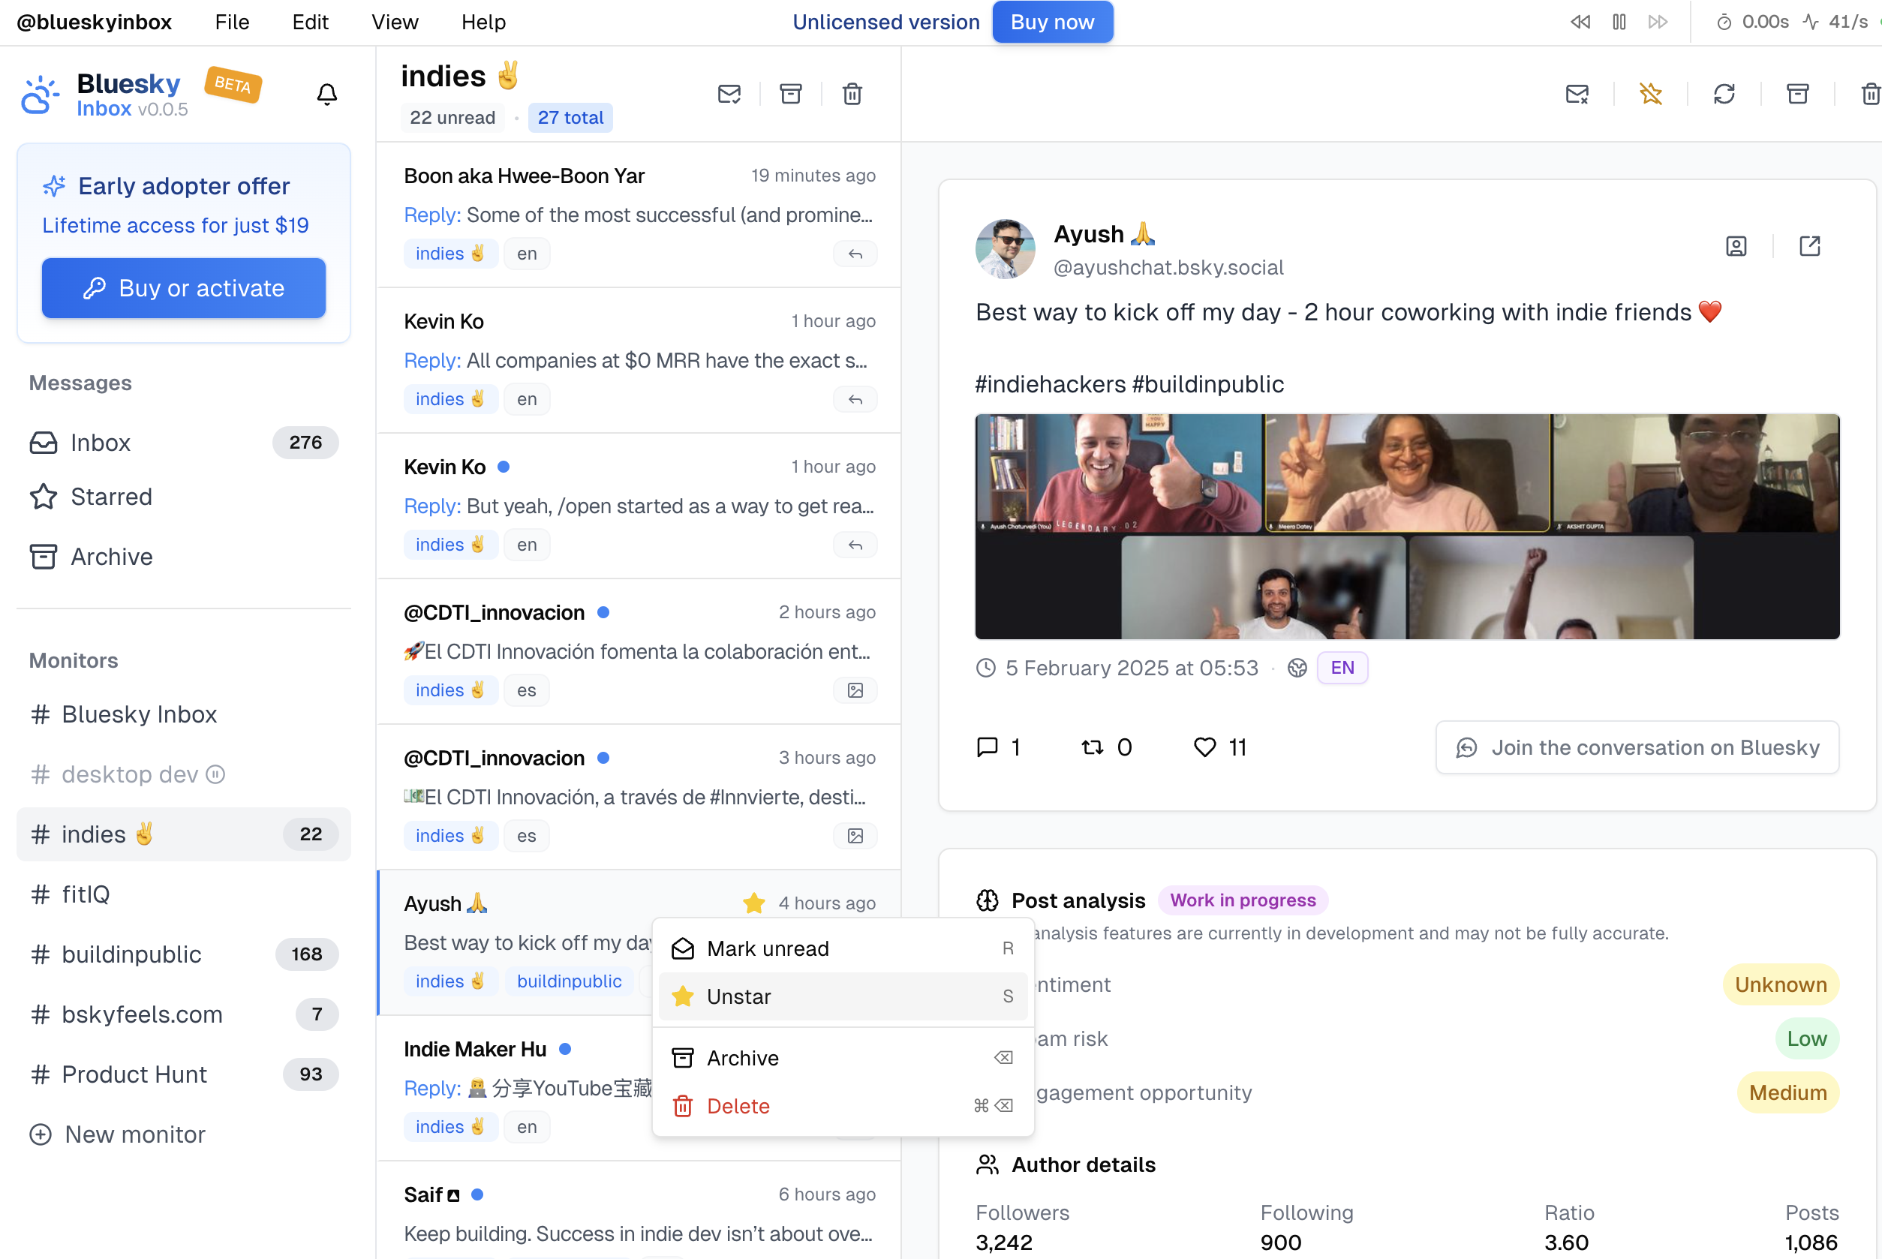Mark all indies messages read envelope icon

tap(729, 95)
